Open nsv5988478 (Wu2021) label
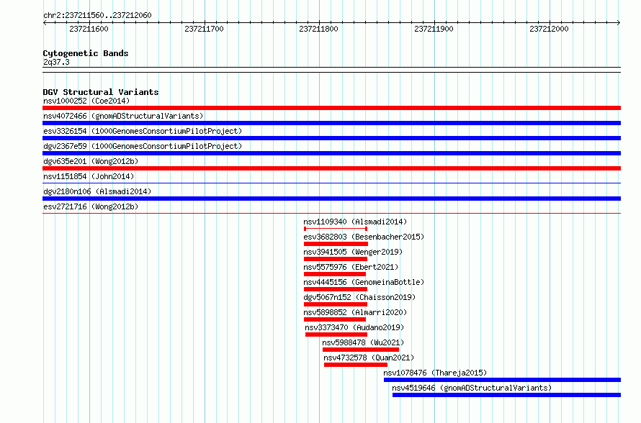 [x=363, y=342]
